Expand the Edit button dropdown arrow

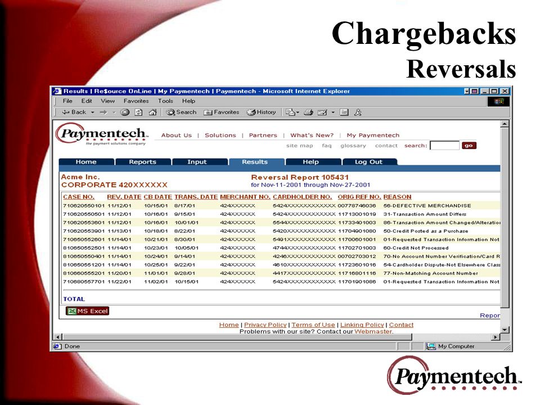[x=333, y=112]
